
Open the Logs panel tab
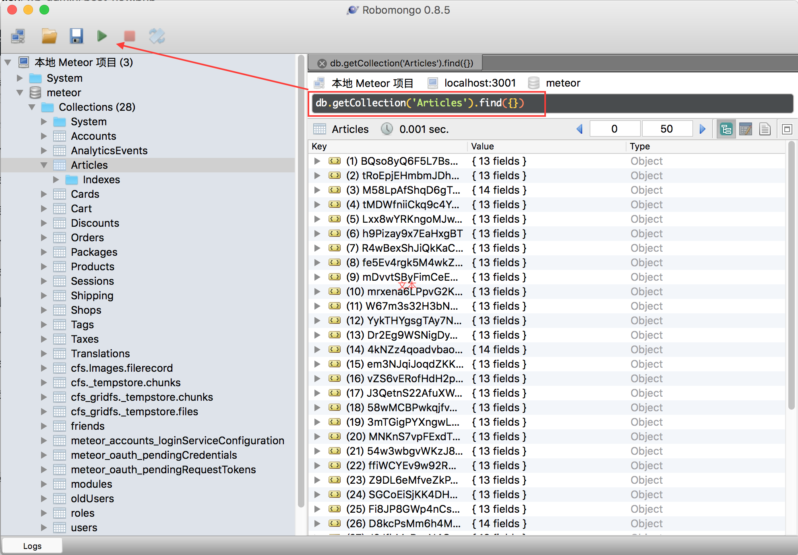coord(32,546)
